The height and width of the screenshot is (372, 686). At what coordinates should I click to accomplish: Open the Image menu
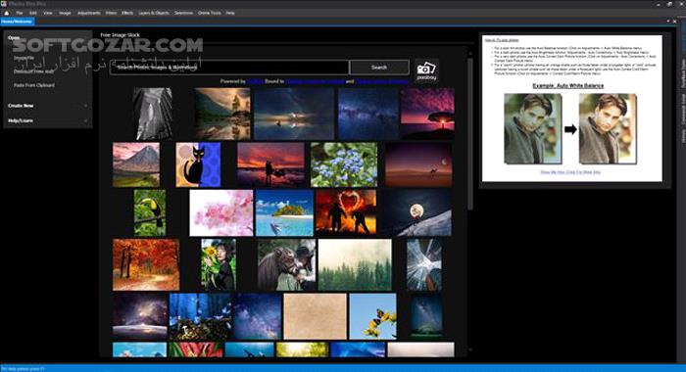pyautogui.click(x=65, y=13)
